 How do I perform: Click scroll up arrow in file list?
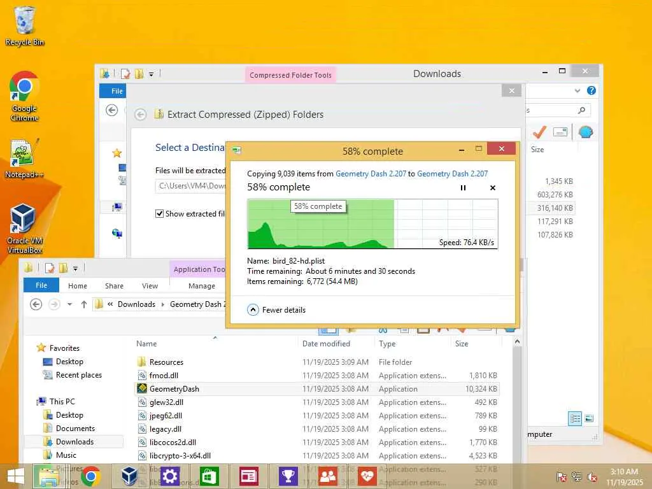coord(517,342)
